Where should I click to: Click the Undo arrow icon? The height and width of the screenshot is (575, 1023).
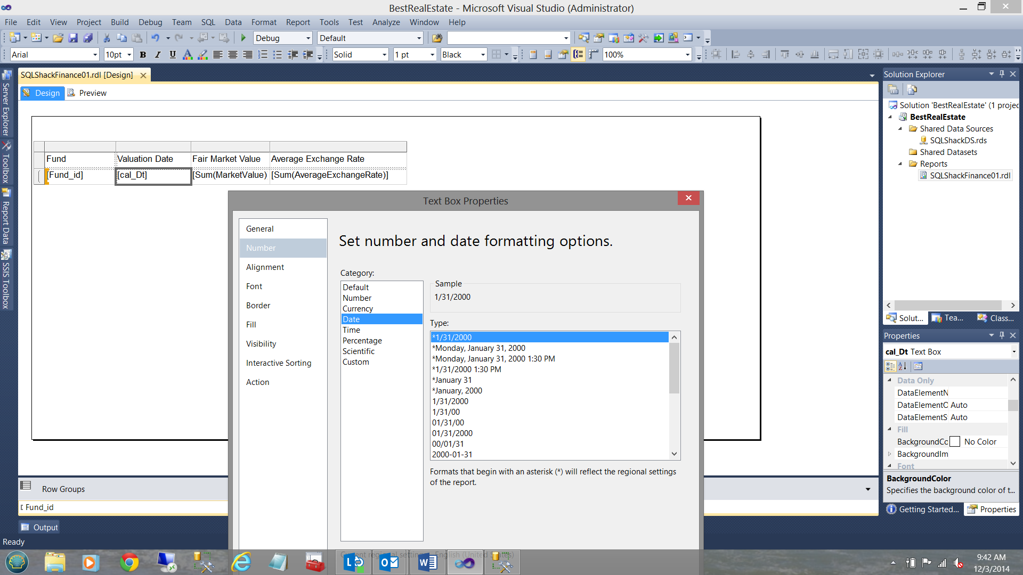pyautogui.click(x=155, y=38)
